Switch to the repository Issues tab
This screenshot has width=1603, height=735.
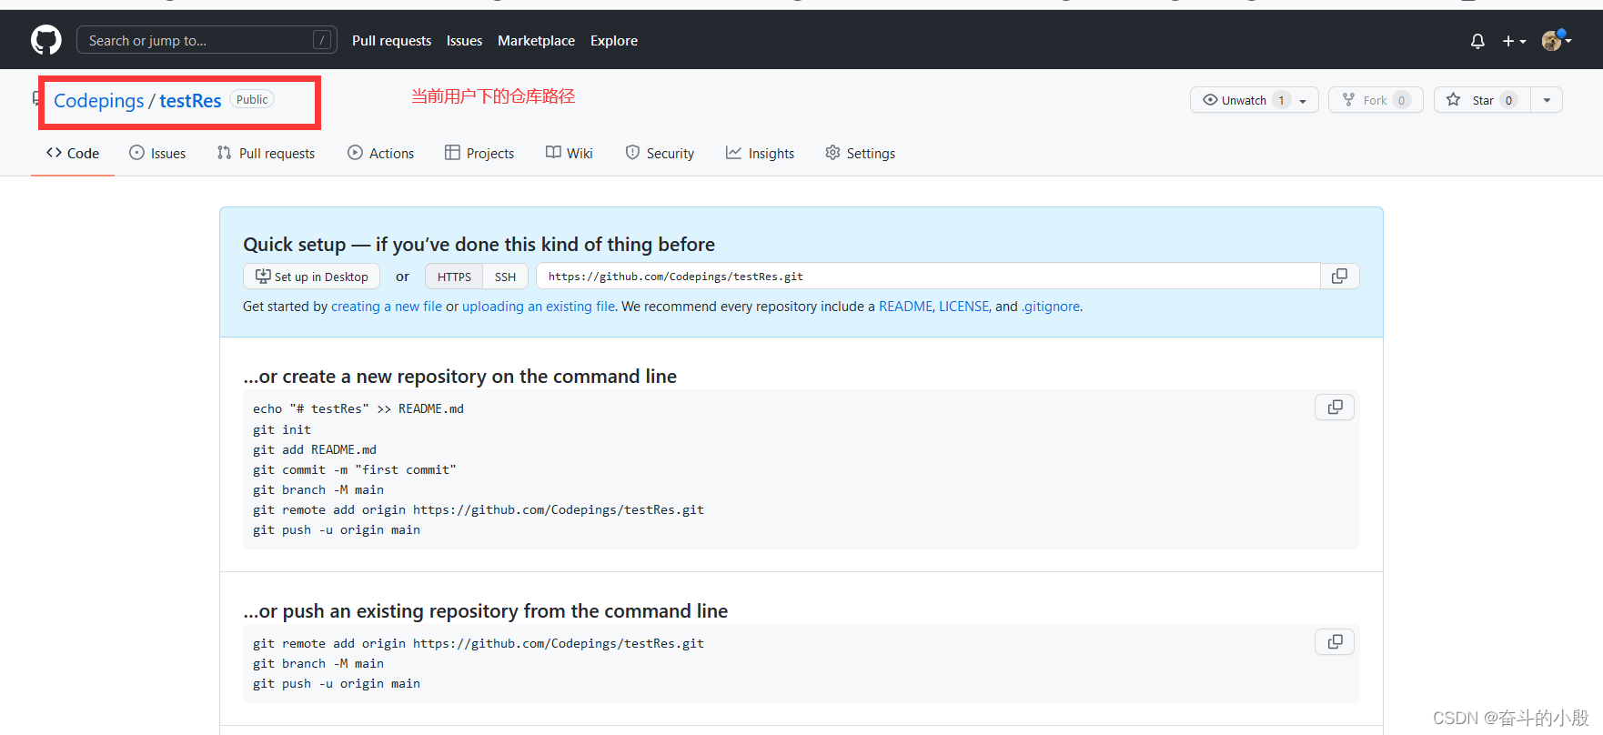[x=157, y=154]
